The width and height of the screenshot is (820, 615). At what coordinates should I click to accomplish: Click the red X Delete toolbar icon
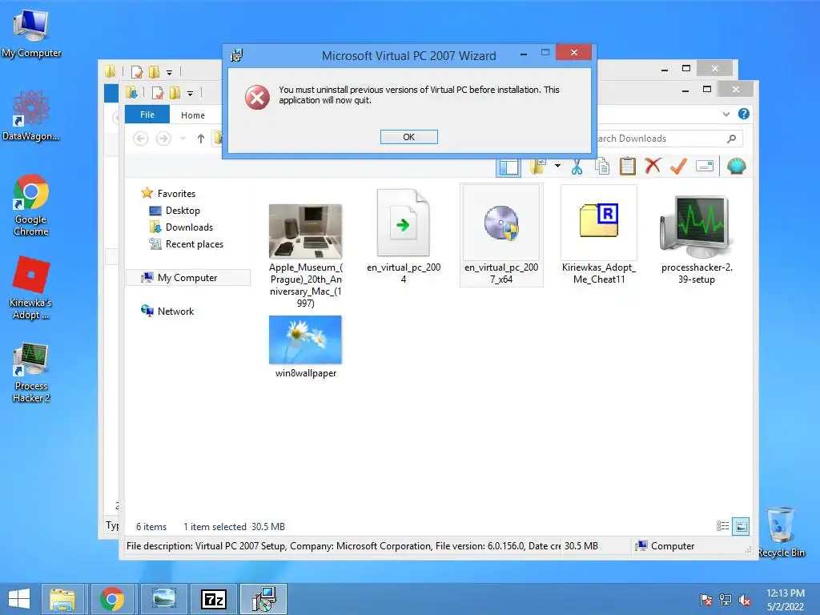point(653,167)
